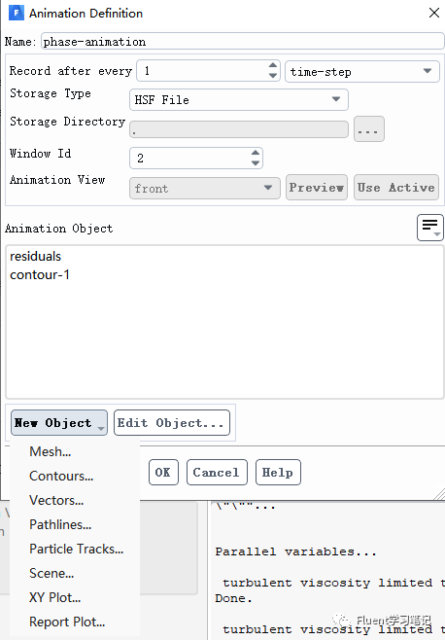This screenshot has height=640, width=445.
Task: Choose Contours... from New Object menu
Action: pos(61,476)
